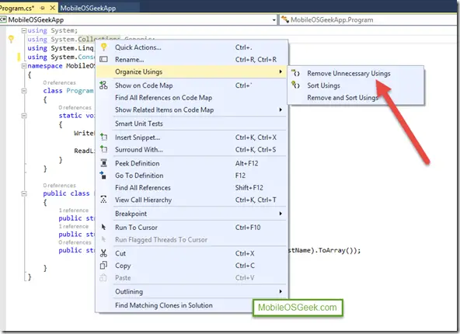The height and width of the screenshot is (334, 460).
Task: Expand the Breakpoint submenu arrow
Action: (x=281, y=214)
